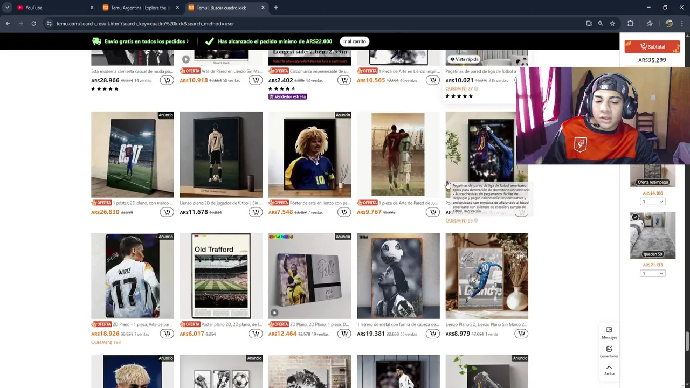This screenshot has height=388, width=690.
Task: Switch to Temu Argentina Explore tab
Action: (141, 8)
